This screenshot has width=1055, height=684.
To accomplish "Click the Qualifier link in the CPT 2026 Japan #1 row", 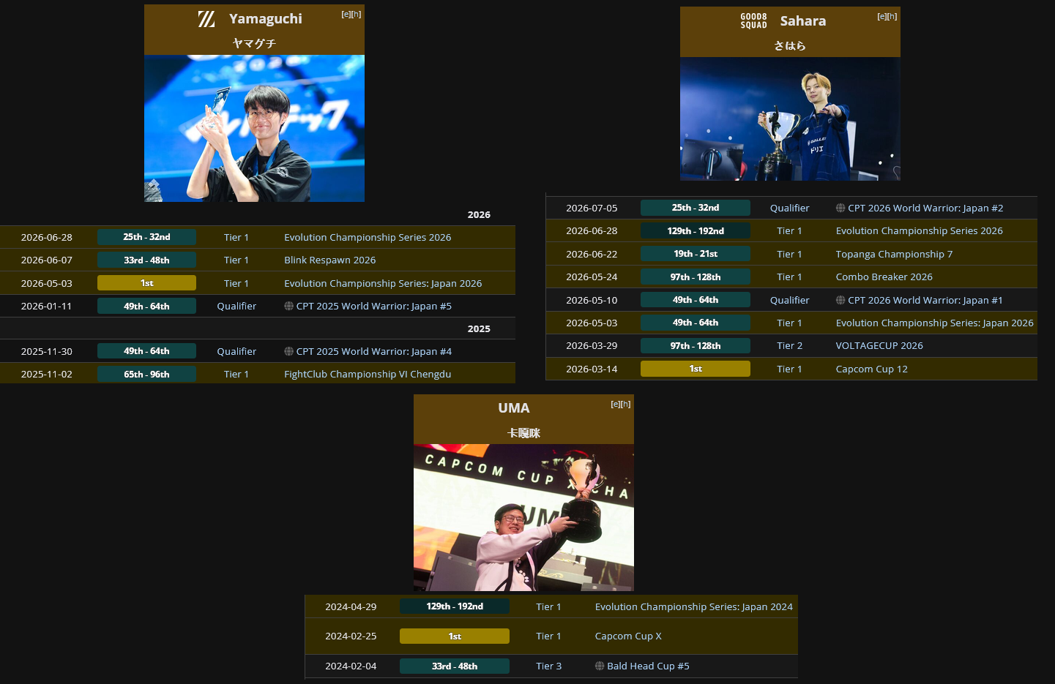I will coord(790,300).
